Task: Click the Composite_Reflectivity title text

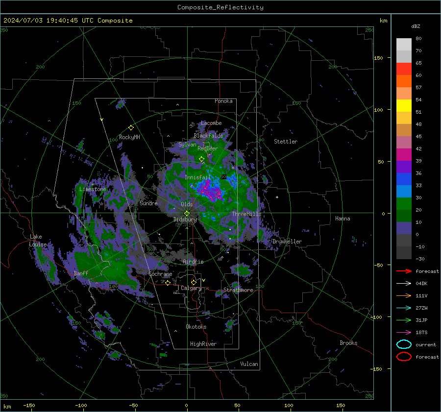Action: [220, 7]
